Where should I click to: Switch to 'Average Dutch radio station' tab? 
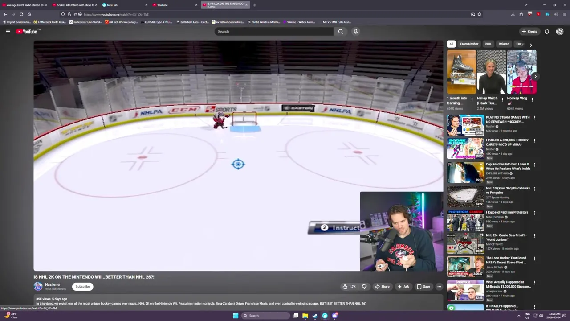point(24,5)
